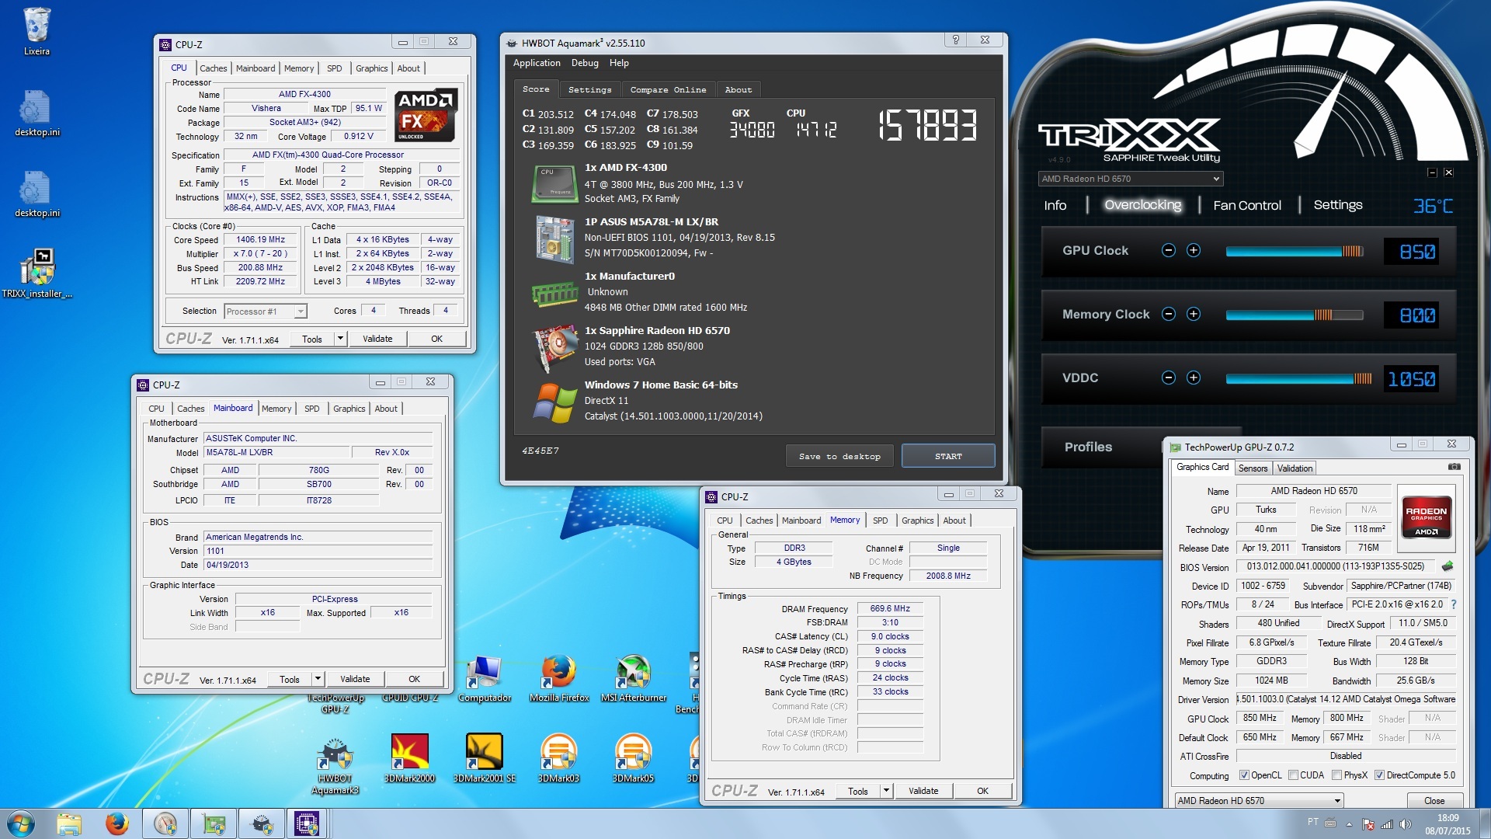Decrease VDDC with minus icon
The width and height of the screenshot is (1491, 839).
point(1168,378)
